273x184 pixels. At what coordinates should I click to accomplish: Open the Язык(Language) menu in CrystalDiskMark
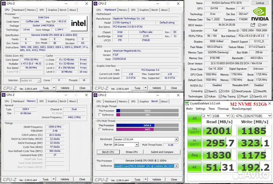click(242, 109)
